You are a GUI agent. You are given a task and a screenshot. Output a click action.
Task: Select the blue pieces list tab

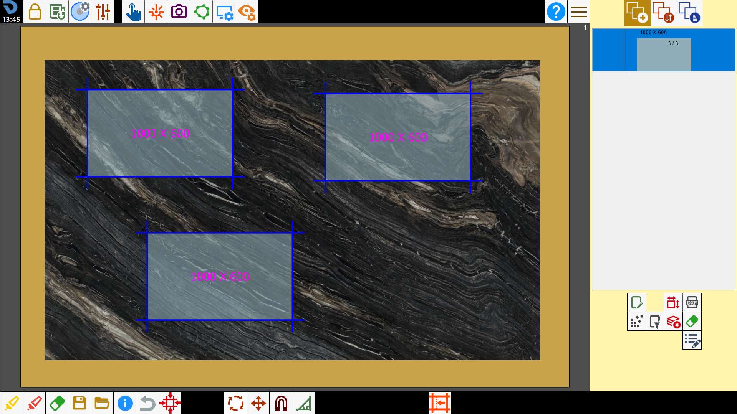pyautogui.click(x=689, y=13)
